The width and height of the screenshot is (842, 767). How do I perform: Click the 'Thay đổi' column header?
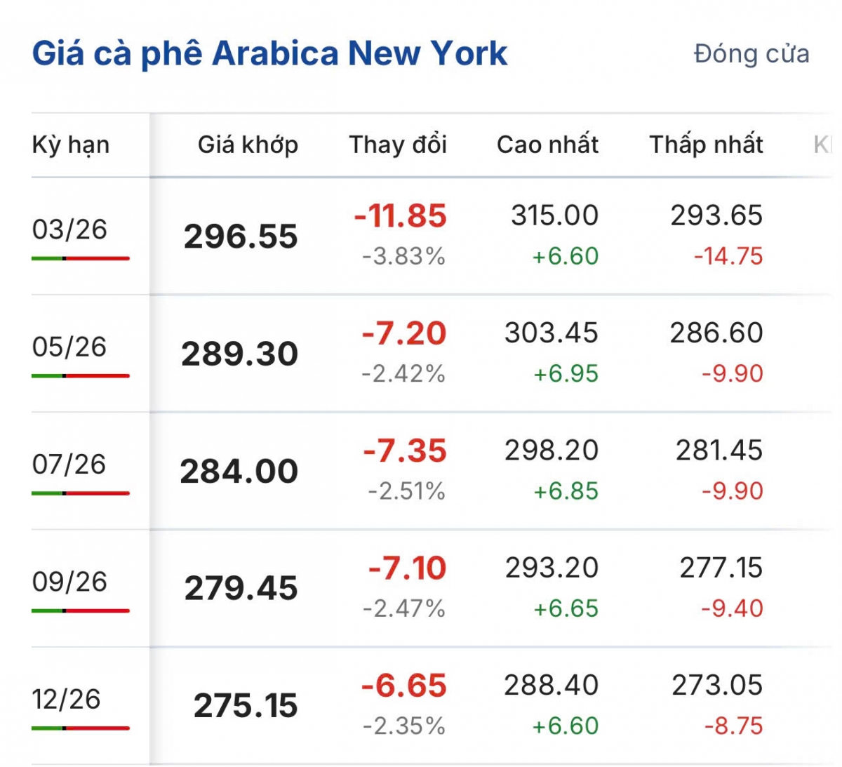point(398,145)
